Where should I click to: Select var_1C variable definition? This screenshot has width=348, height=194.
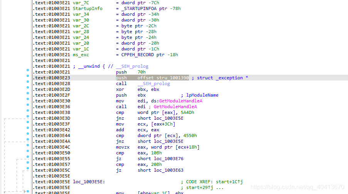point(81,49)
